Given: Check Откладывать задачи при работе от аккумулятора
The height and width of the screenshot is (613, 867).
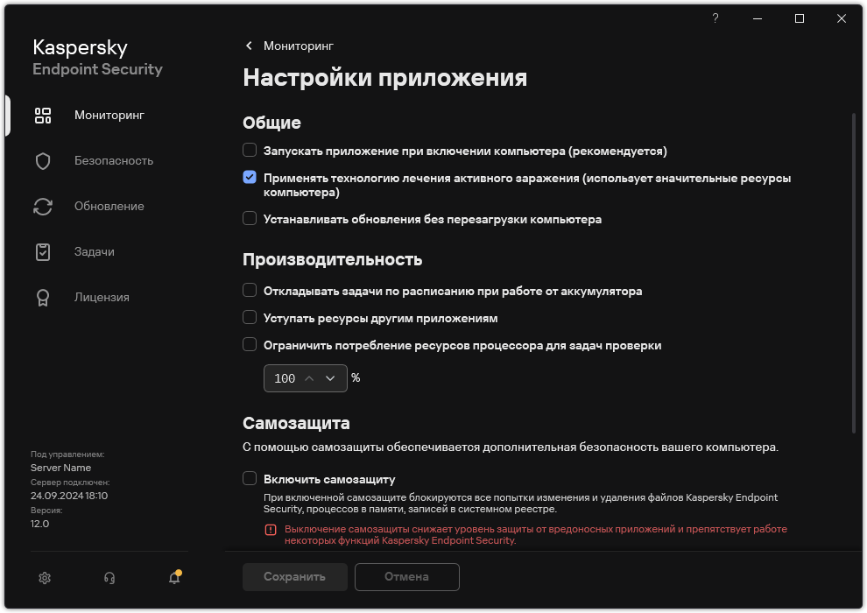Looking at the screenshot, I should [250, 290].
